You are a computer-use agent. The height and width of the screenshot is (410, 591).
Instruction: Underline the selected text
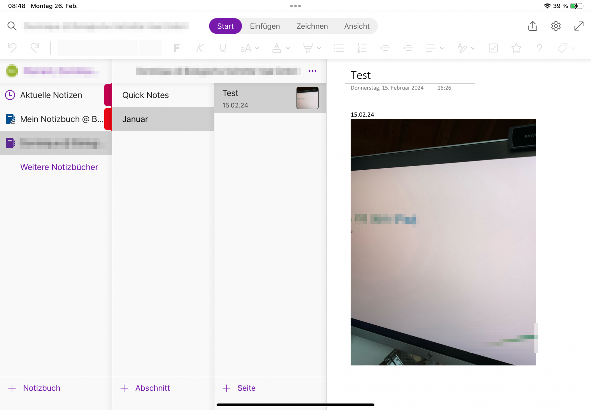point(222,48)
